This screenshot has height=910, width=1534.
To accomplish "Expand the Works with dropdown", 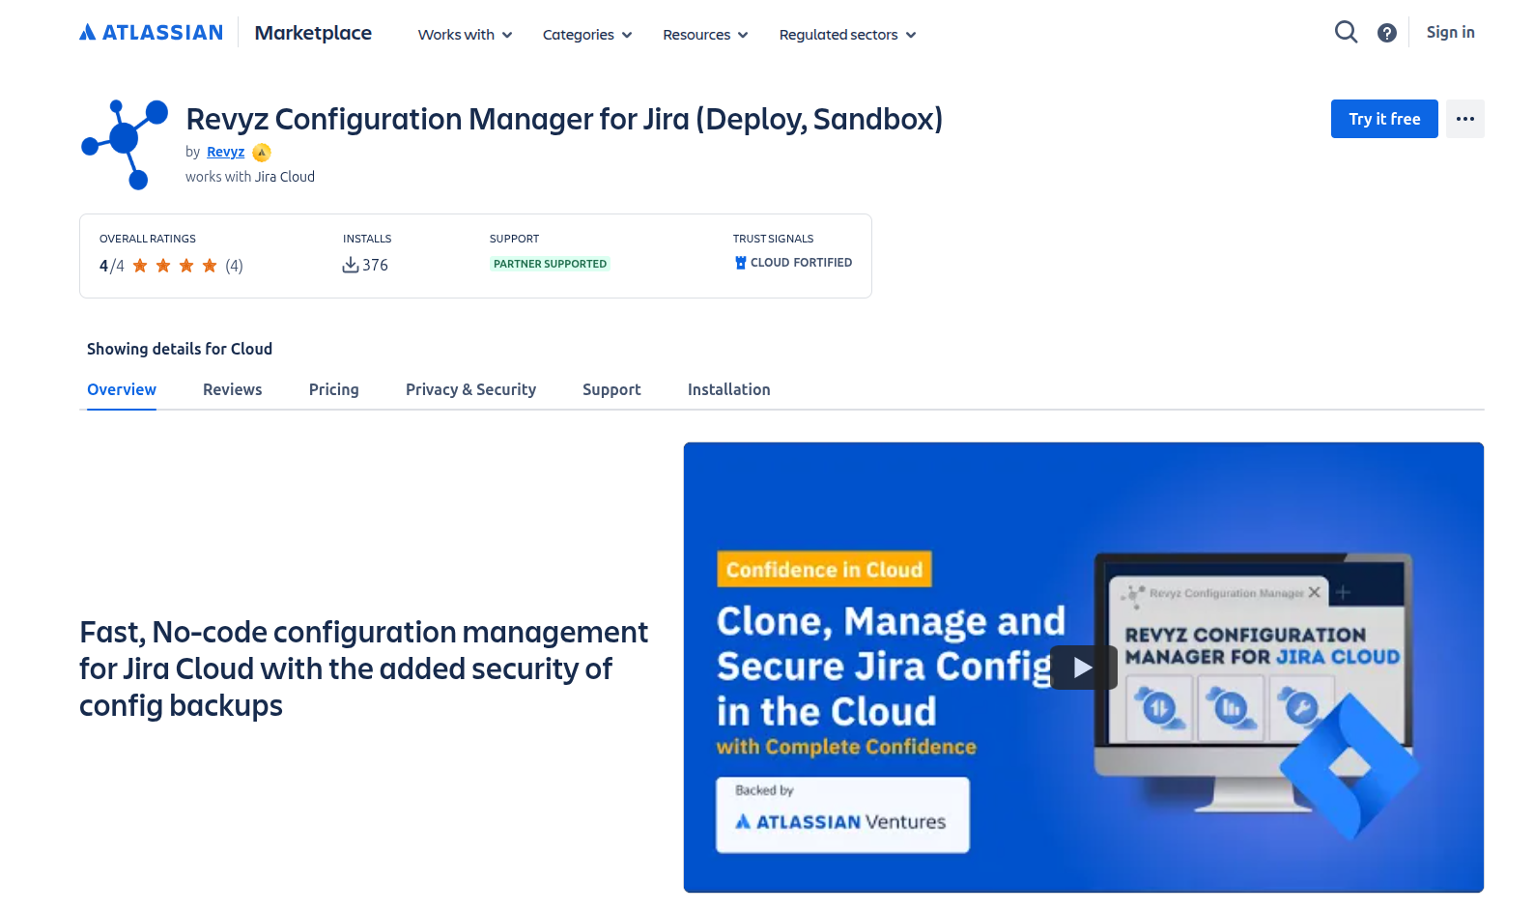I will (x=465, y=35).
